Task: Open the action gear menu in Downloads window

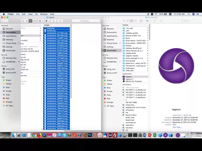Action: click(x=148, y=21)
